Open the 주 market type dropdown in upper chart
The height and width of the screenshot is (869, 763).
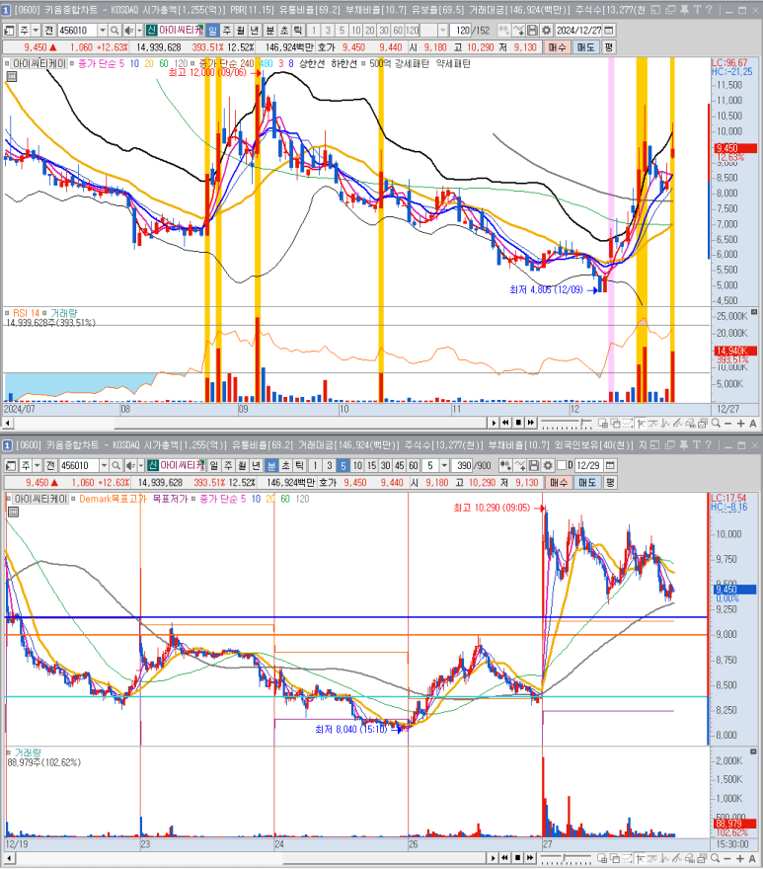point(36,31)
